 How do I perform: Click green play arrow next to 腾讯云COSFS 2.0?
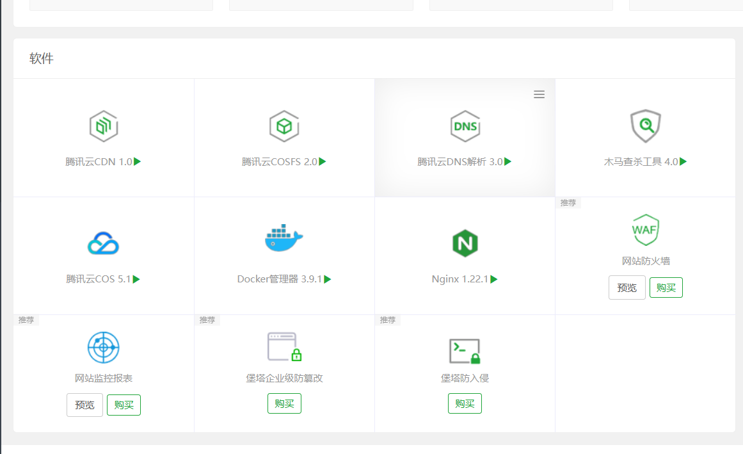pyautogui.click(x=323, y=161)
